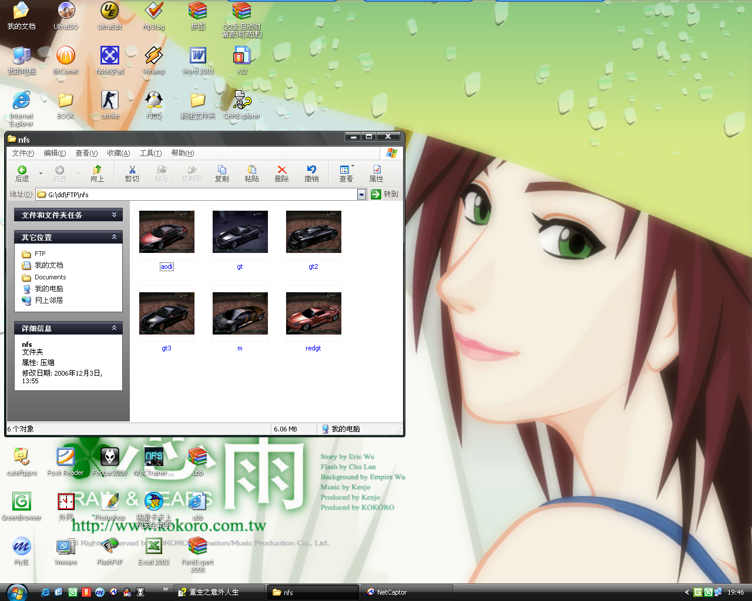Viewport: 752px width, 601px height.
Task: Click the Excel 2003 desktop icon
Action: [153, 551]
